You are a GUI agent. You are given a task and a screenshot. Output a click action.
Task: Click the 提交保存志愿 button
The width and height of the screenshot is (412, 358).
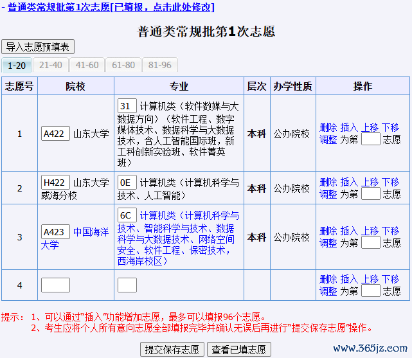172,350
